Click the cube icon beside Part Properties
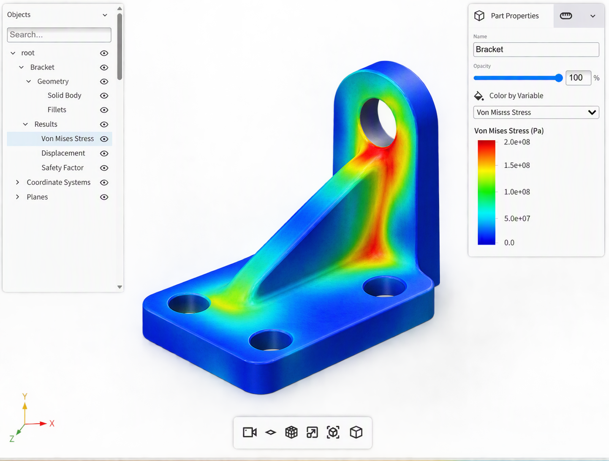 pyautogui.click(x=479, y=16)
